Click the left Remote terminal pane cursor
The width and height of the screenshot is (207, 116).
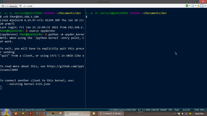click(x=1, y=87)
